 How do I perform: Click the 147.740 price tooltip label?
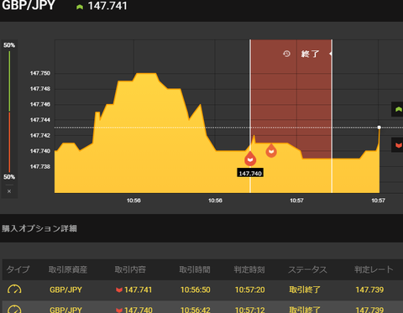click(250, 173)
